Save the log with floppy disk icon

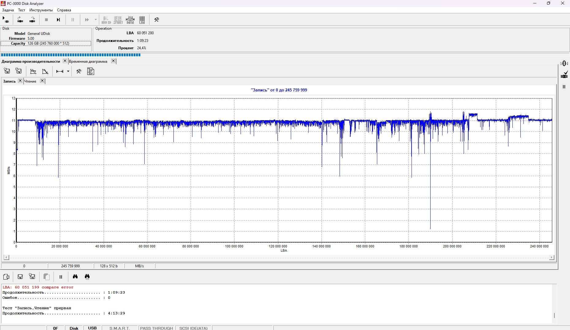pos(20,277)
